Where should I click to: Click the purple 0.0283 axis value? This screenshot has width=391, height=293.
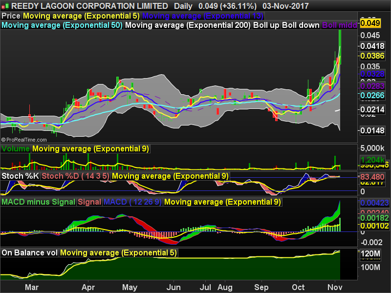pos(372,86)
